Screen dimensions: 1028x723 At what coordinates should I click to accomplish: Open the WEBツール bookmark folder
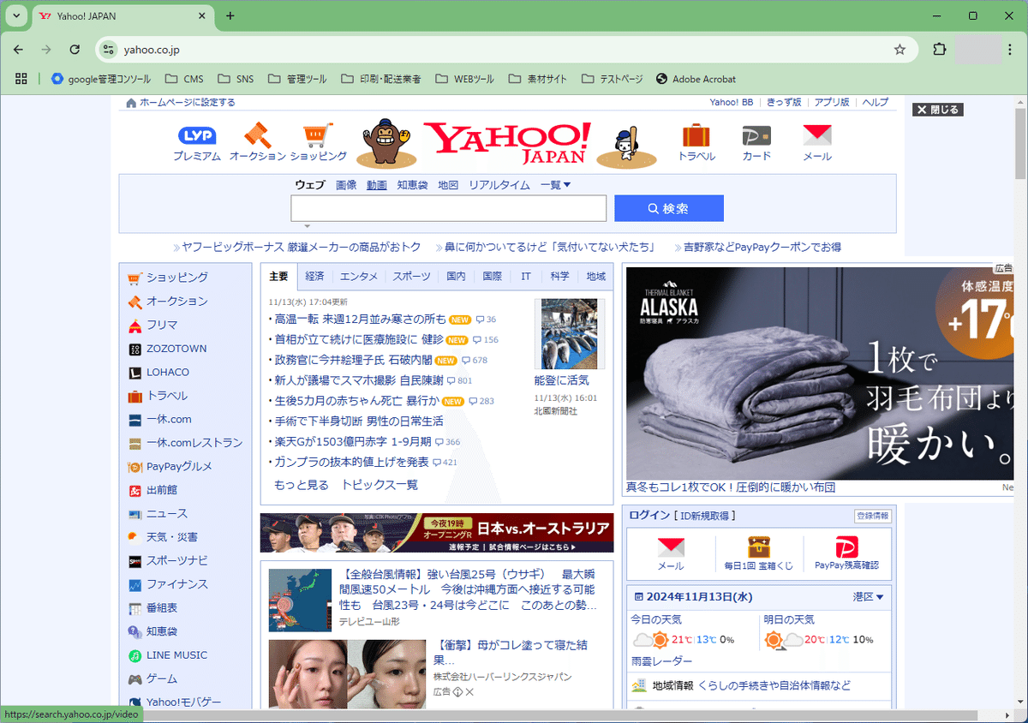tap(464, 79)
